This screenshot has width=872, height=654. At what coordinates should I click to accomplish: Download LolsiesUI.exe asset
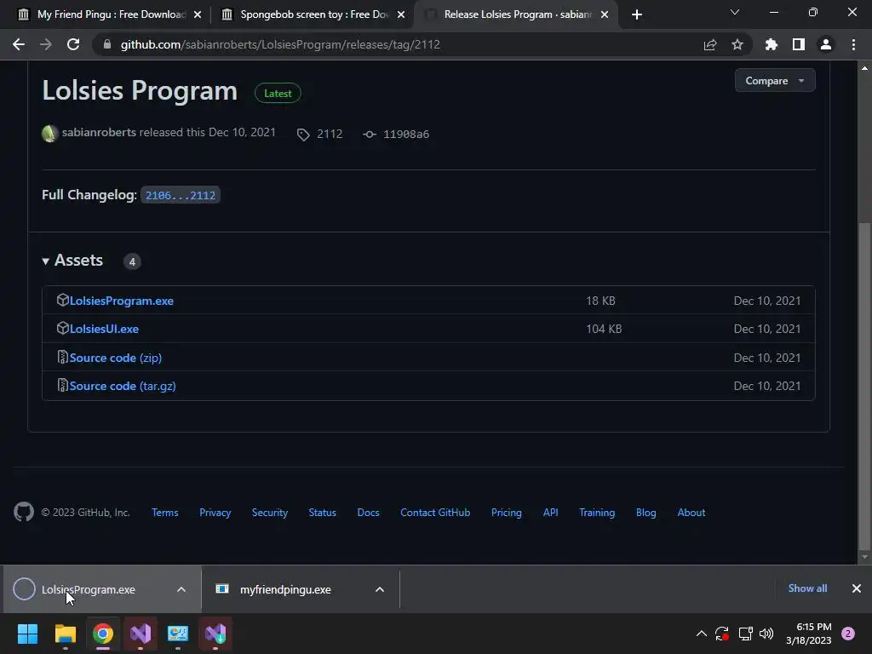click(x=104, y=330)
